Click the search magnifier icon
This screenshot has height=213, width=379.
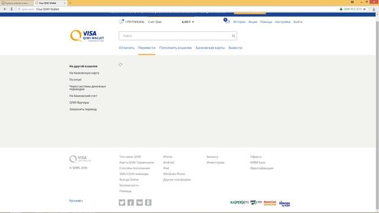[233, 36]
